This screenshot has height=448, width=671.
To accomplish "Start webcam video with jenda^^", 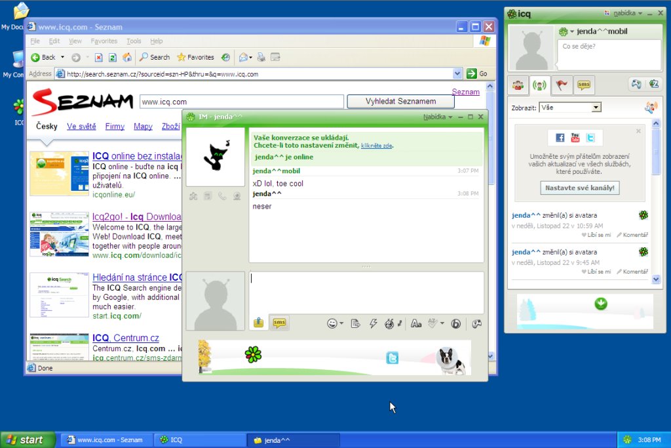I will tap(237, 196).
